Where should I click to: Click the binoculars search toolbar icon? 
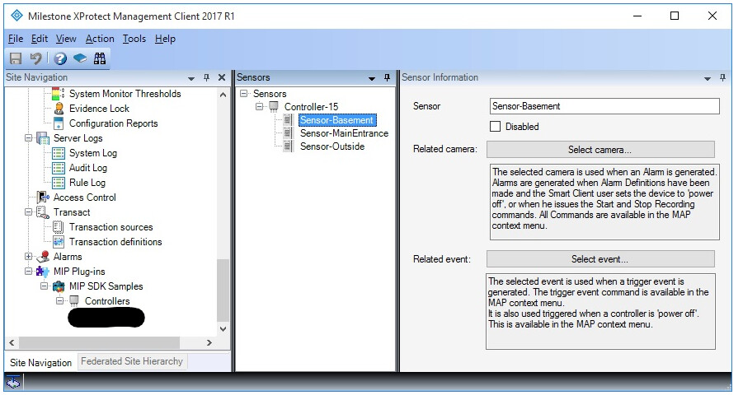point(100,58)
